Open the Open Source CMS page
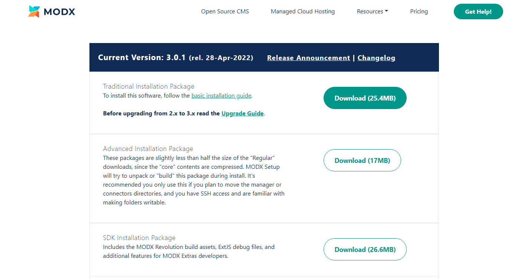Viewport: 528px width, 279px height. point(225,12)
